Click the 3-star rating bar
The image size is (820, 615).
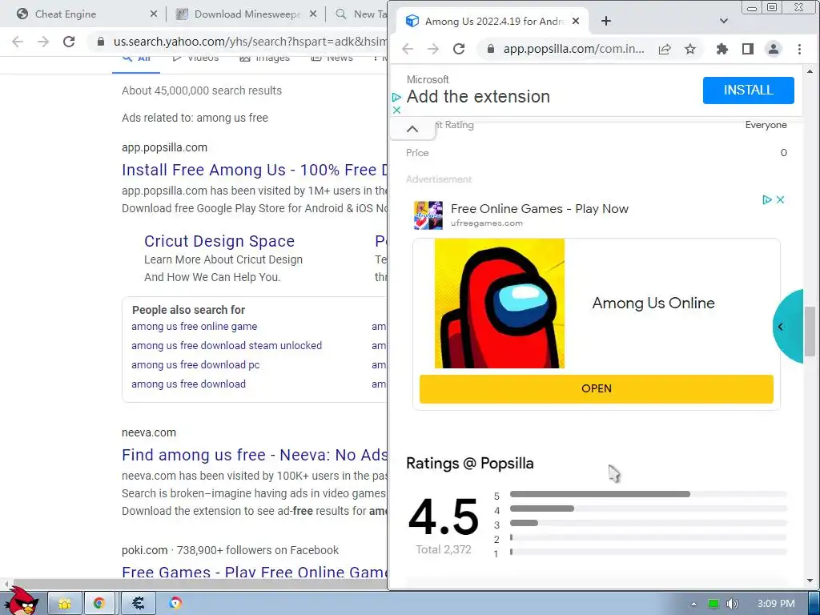pos(649,523)
